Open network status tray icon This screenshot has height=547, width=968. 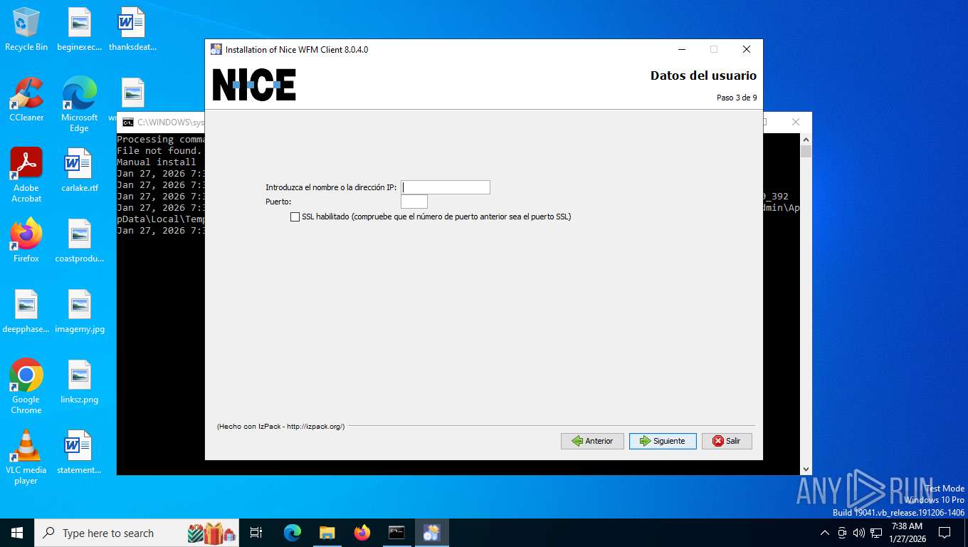tap(876, 533)
